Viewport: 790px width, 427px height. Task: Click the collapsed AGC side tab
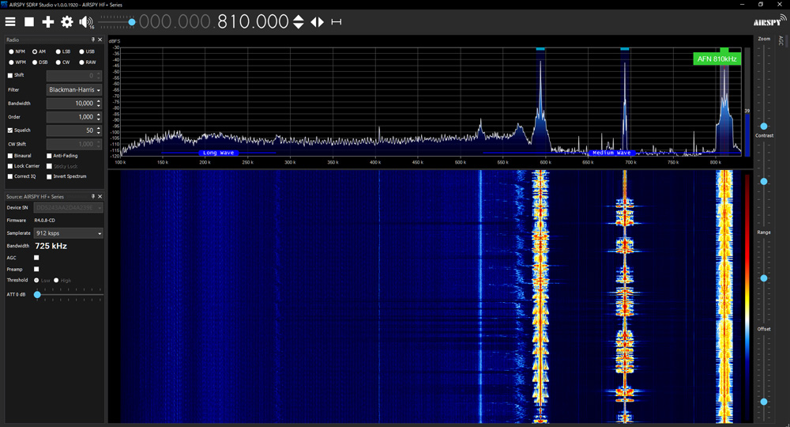[x=781, y=40]
